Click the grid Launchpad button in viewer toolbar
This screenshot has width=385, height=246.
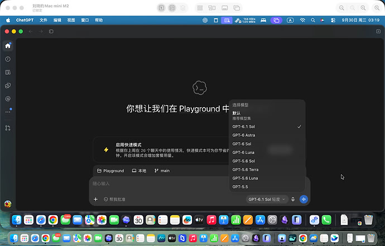tap(200, 8)
